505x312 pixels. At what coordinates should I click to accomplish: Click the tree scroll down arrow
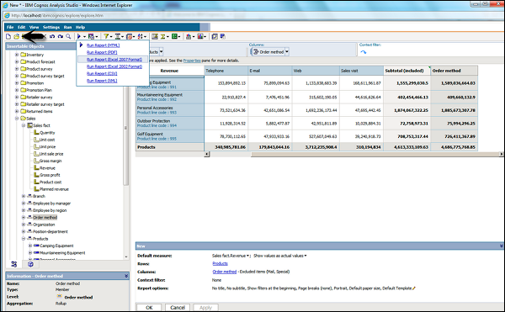tap(126, 256)
